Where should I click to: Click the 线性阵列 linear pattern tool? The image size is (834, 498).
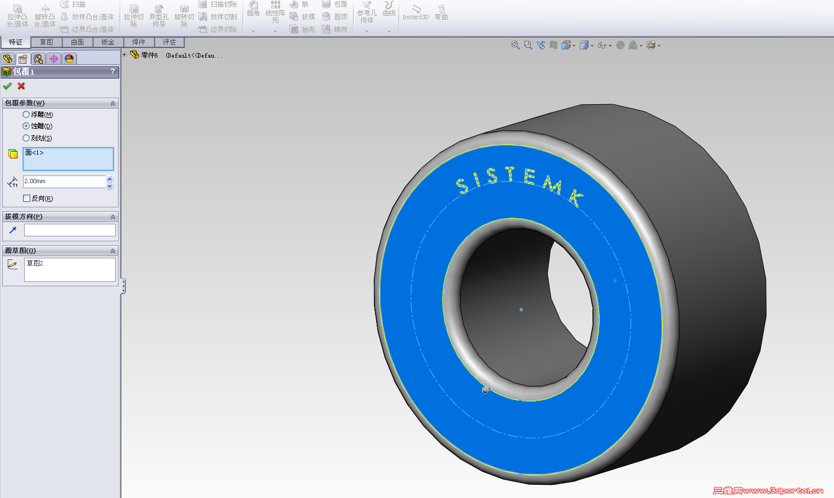point(275,12)
